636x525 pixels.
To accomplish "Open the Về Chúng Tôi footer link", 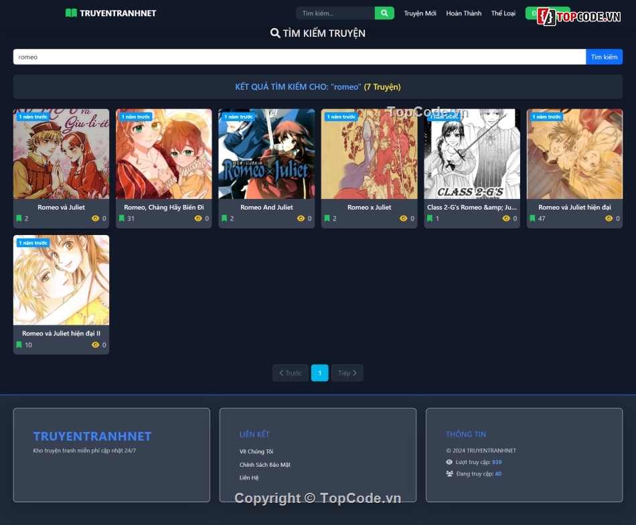I will (256, 451).
